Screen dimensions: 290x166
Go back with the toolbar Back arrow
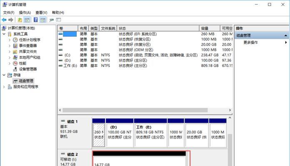4,20
